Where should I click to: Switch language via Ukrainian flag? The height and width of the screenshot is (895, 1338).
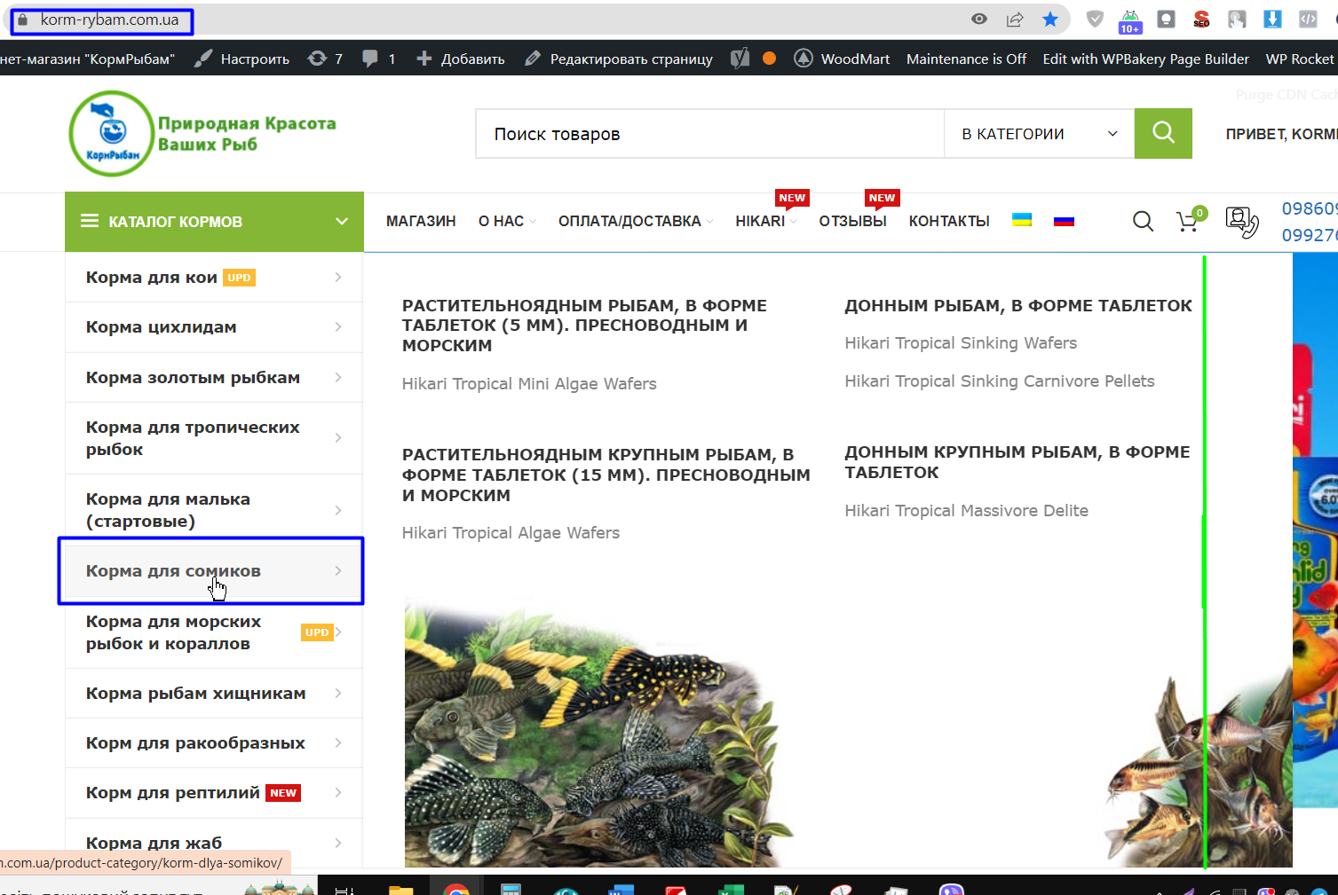1022,220
